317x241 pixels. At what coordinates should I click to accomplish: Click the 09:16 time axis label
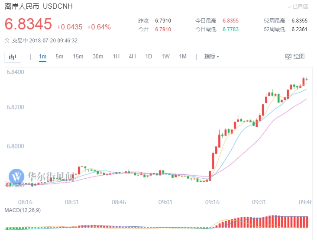(x=212, y=202)
